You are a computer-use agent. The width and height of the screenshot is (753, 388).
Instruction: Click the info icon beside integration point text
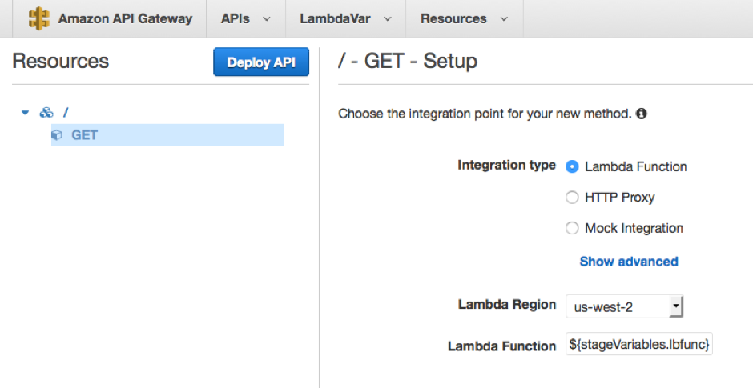pyautogui.click(x=642, y=114)
